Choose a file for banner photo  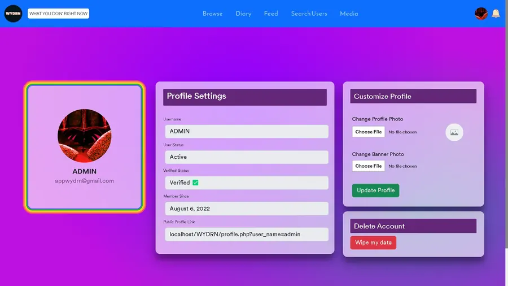coord(369,166)
